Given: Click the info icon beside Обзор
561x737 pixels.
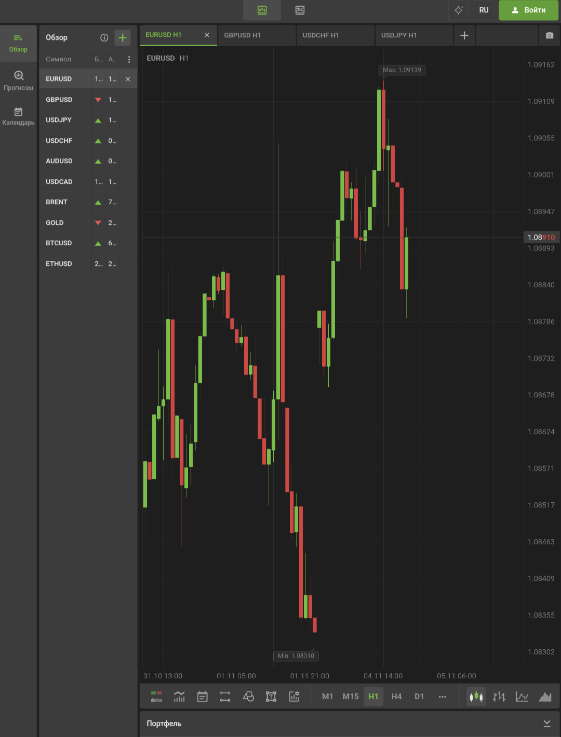Looking at the screenshot, I should (104, 37).
